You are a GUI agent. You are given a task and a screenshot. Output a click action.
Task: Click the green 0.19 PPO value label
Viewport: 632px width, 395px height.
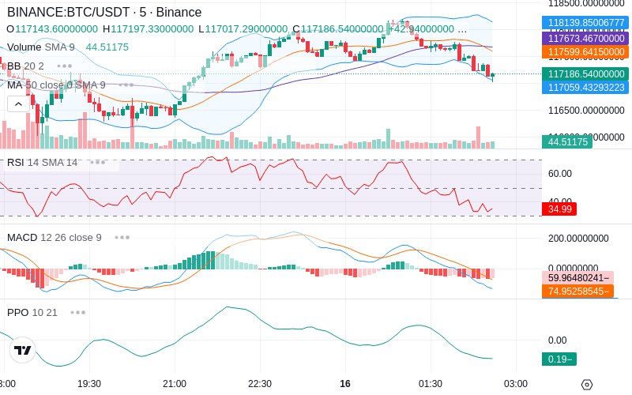point(559,359)
